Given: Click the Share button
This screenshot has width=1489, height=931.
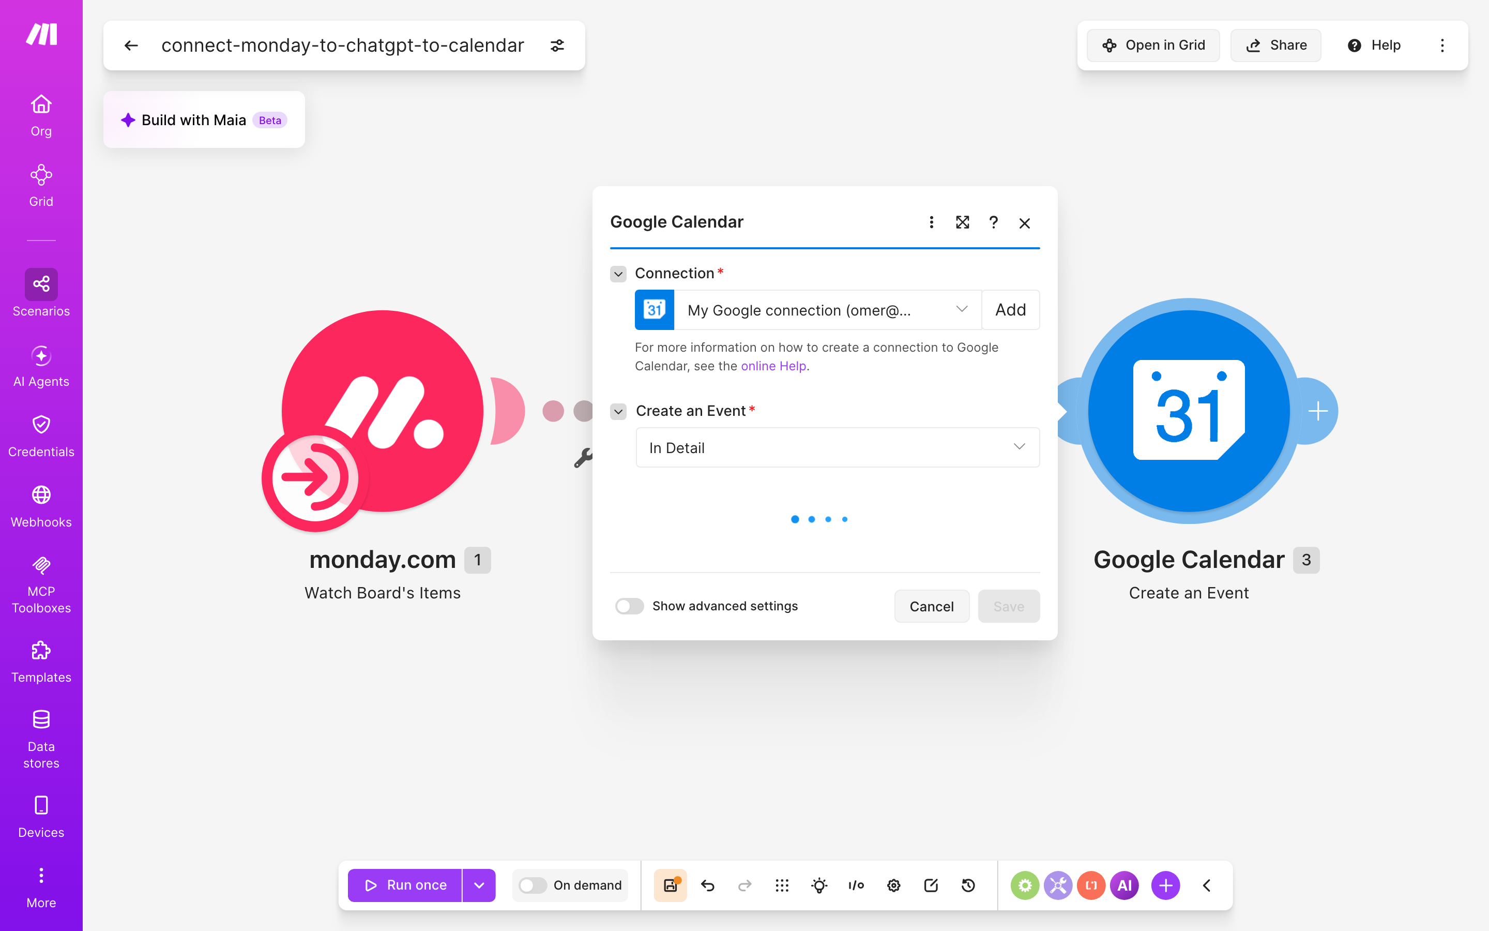Looking at the screenshot, I should point(1275,46).
